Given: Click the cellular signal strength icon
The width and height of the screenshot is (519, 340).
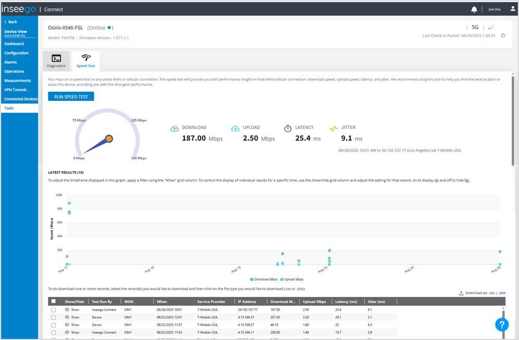Looking at the screenshot, I should tap(490, 27).
